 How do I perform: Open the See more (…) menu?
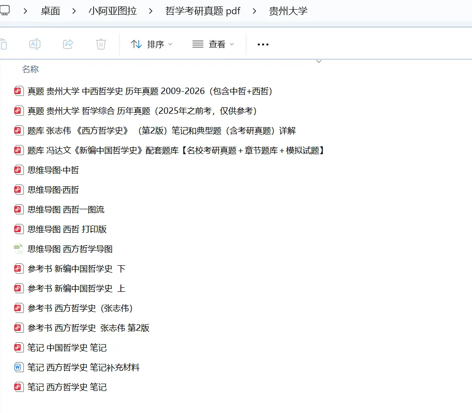click(263, 45)
